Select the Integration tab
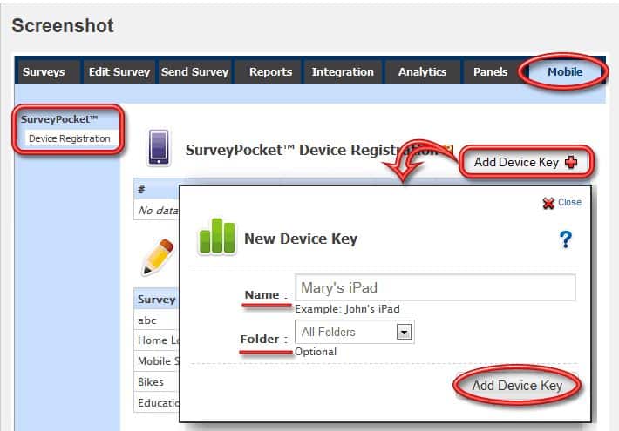The image size is (619, 431). pos(343,71)
